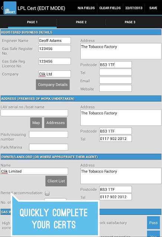Select the Pass button for work satisfactory
Image resolution: width=162 pixels, height=237 pixels.
click(153, 223)
